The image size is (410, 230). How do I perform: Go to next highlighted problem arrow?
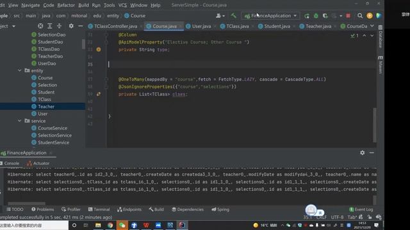[372, 36]
